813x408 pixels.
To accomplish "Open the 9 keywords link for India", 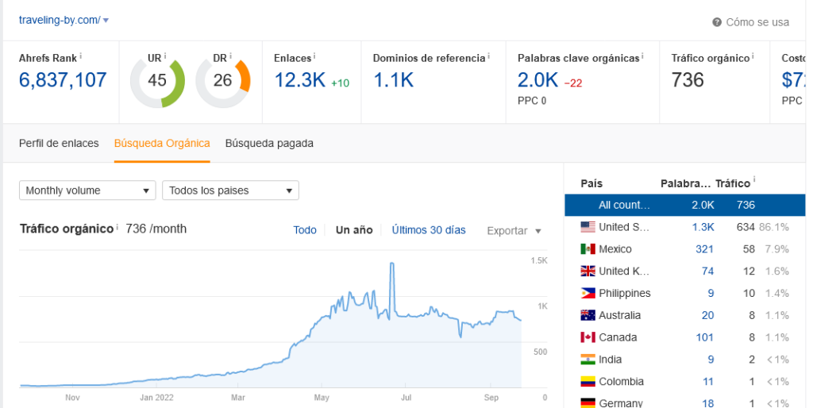I will point(711,360).
